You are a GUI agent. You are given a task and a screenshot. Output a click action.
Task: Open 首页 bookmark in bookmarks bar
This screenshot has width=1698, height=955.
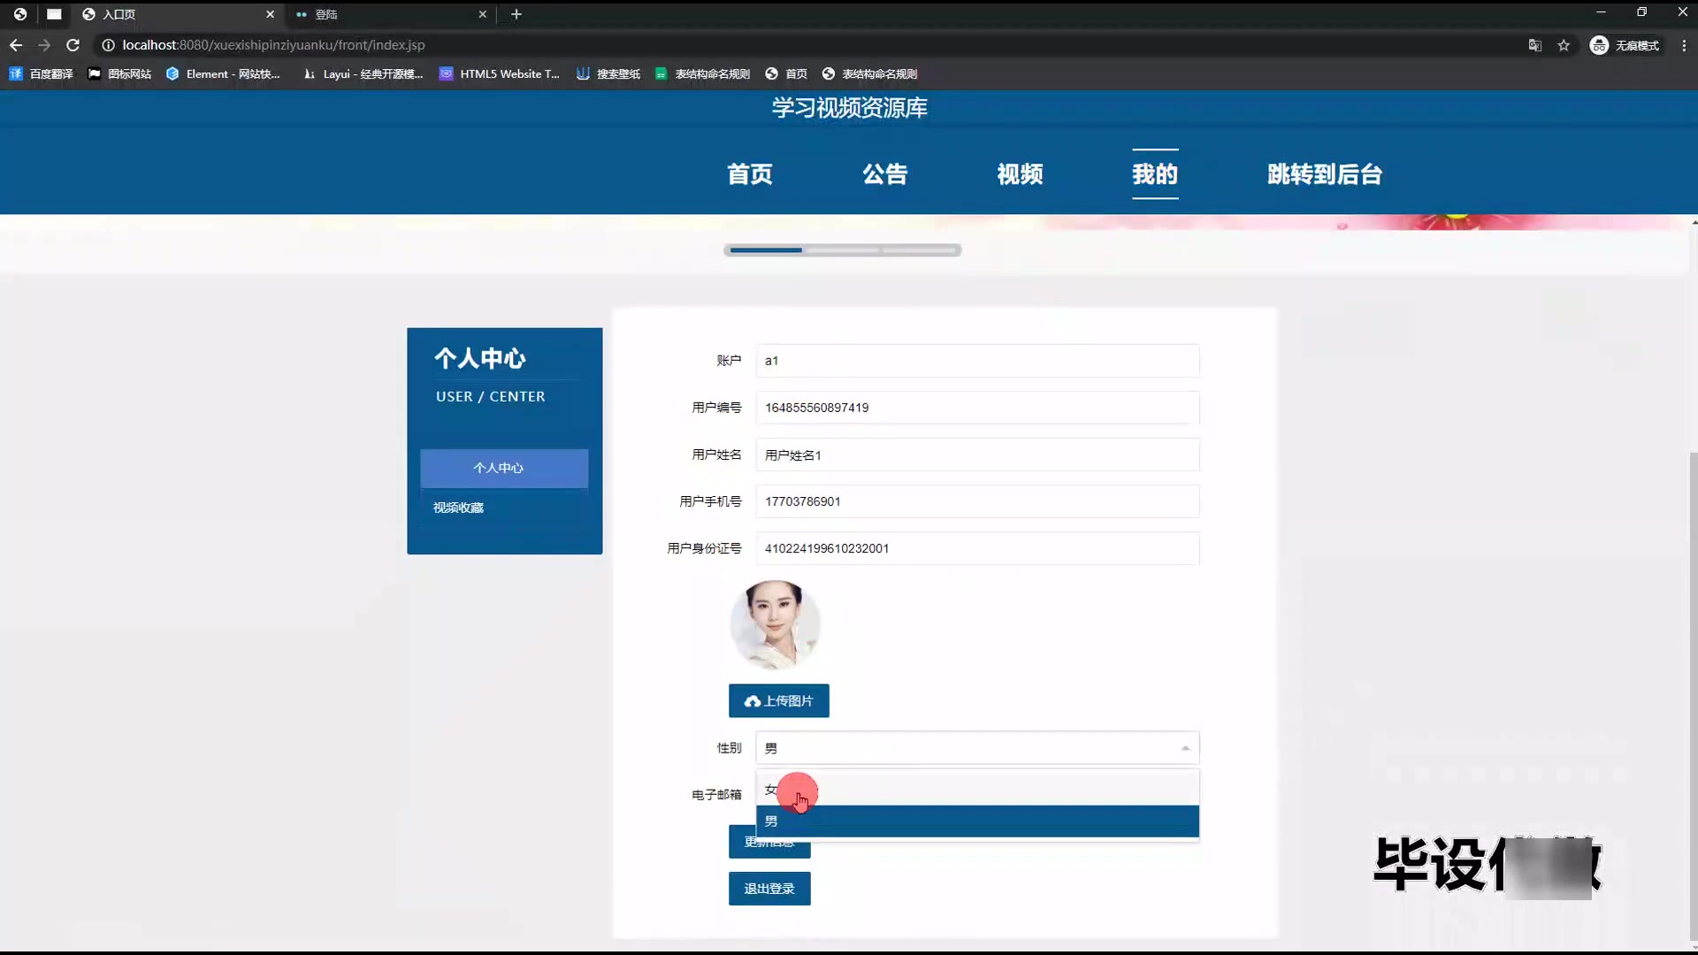tap(786, 74)
